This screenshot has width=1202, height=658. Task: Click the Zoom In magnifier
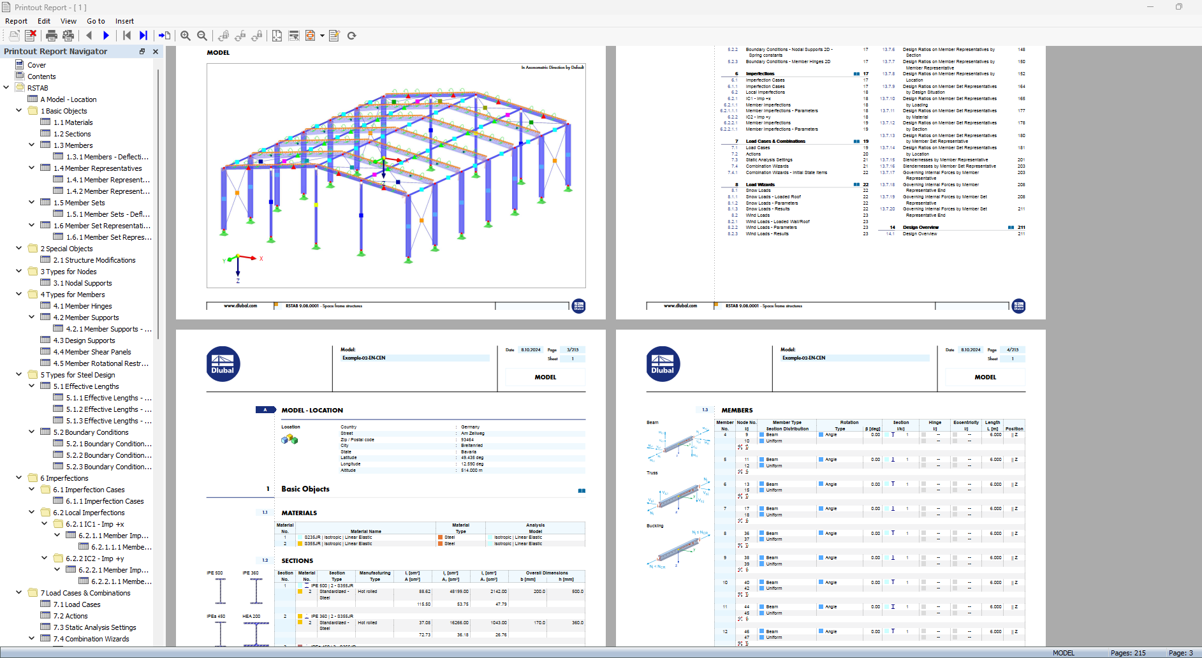(x=186, y=36)
